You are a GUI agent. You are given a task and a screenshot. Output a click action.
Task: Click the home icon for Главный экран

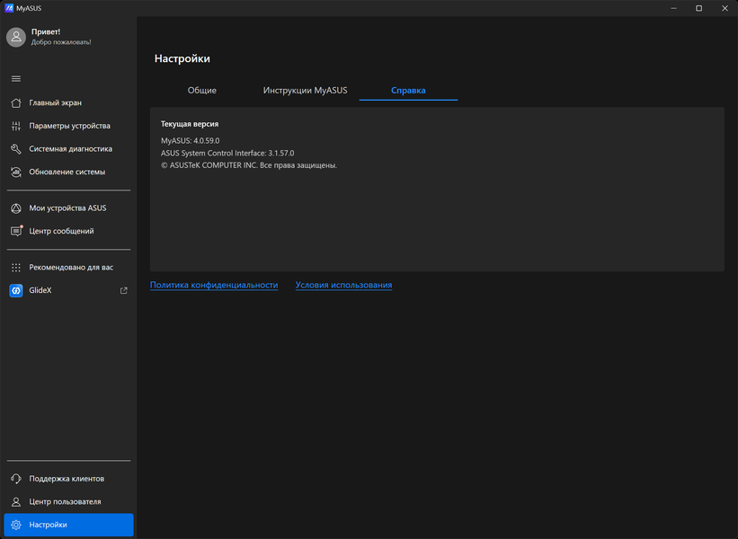pos(16,102)
